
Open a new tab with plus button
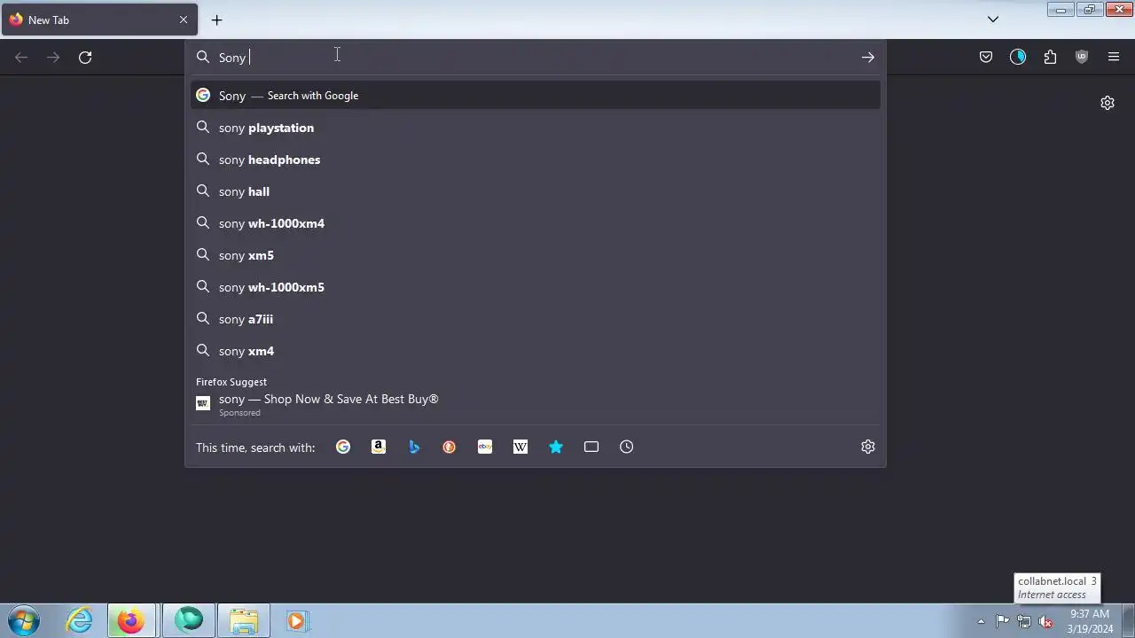pyautogui.click(x=217, y=19)
